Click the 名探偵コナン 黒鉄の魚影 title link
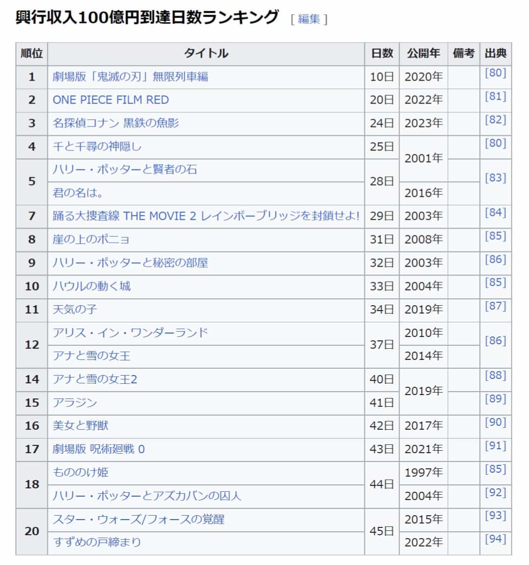 115,123
